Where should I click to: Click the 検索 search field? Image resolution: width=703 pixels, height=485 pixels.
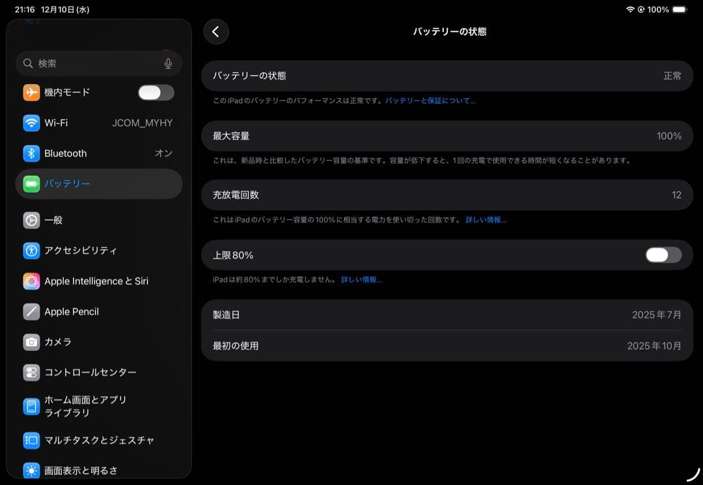click(x=91, y=63)
